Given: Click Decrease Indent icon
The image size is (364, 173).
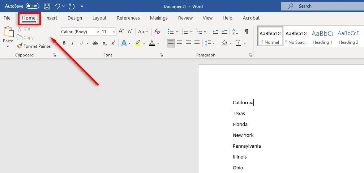Looking at the screenshot, I should (215, 31).
